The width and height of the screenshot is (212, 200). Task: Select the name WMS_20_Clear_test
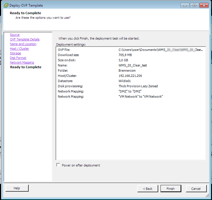click(133, 65)
